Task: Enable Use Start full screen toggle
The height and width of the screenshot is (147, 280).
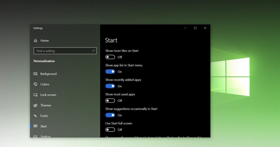Action: [110, 130]
